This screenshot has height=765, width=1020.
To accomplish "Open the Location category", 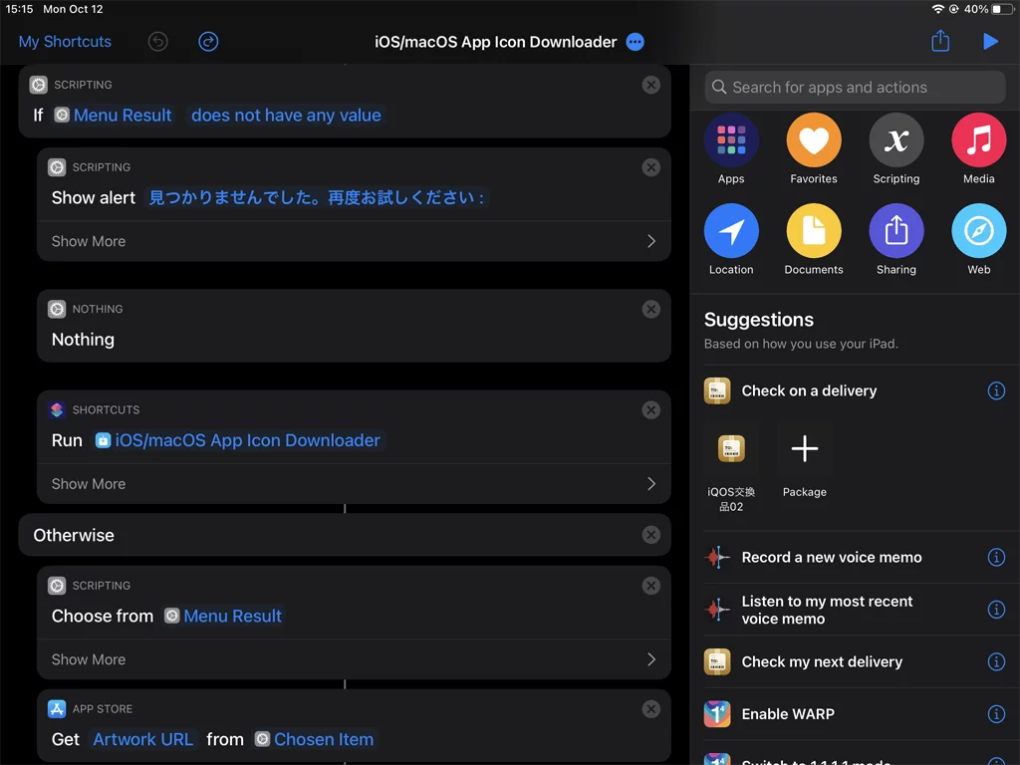I will (731, 240).
